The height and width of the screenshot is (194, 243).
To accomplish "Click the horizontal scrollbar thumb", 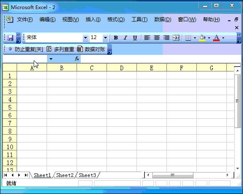I will (173, 175).
